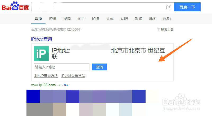Open the 视频 tab

click(x=67, y=19)
